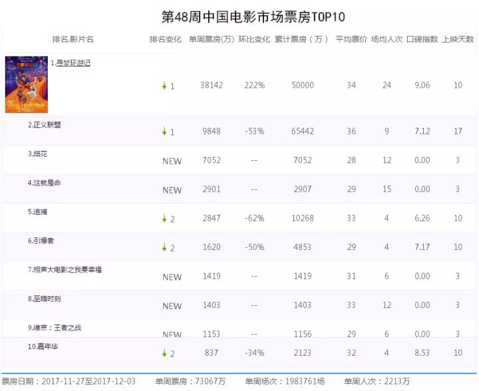Select the 6.引爆者 movie title
Screen dimensions: 479x391
tap(41, 241)
